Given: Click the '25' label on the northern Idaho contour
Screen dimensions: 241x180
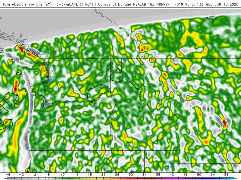Looking at the screenshot, I should 119,82.
